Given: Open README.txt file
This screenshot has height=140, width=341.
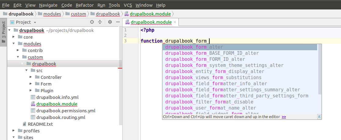Looking at the screenshot, I should pyautogui.click(x=40, y=124).
